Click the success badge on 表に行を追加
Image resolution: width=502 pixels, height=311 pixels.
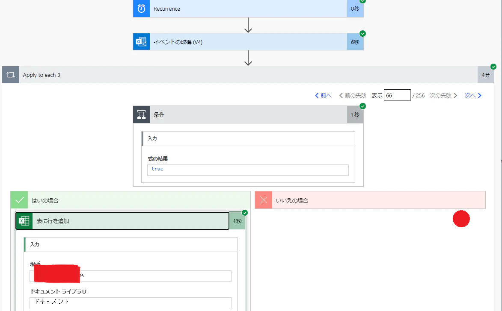(245, 213)
